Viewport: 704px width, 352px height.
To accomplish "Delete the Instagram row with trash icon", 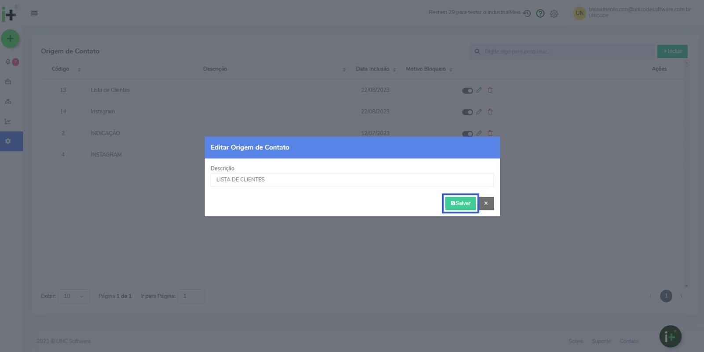I will [x=490, y=112].
